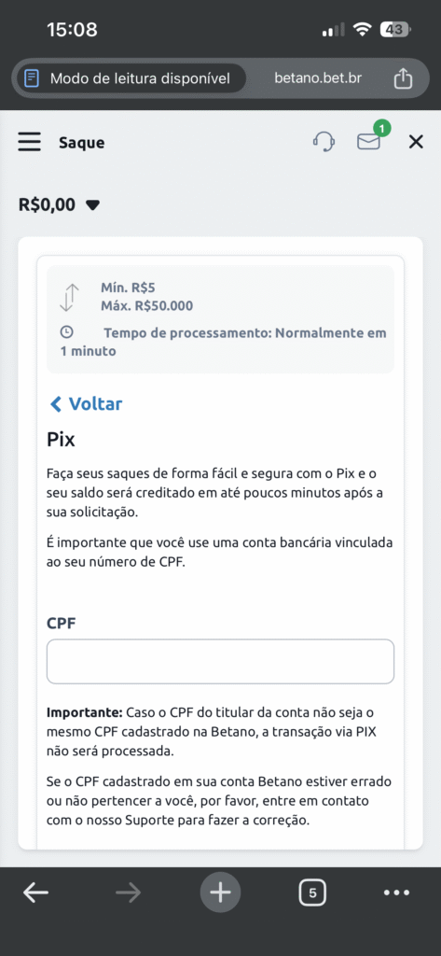
Task: Navigate forward with browser arrow
Action: pos(128,893)
